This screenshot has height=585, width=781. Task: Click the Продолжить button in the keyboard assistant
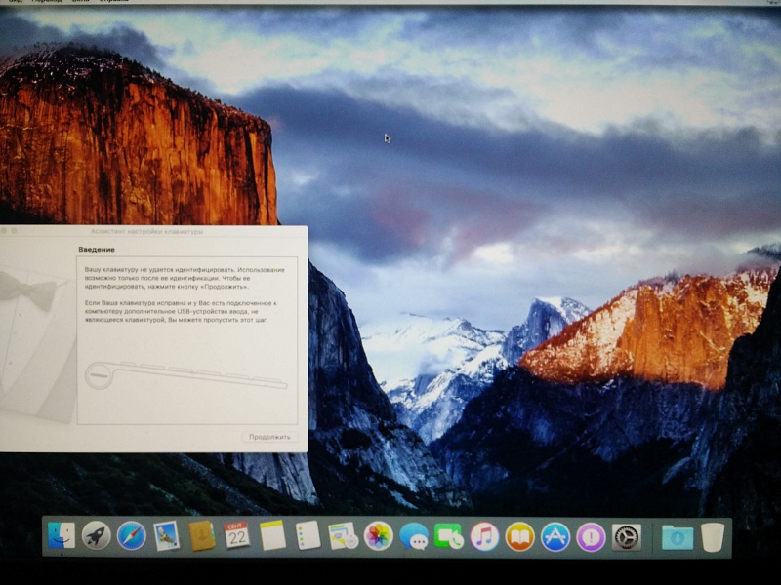click(x=269, y=437)
